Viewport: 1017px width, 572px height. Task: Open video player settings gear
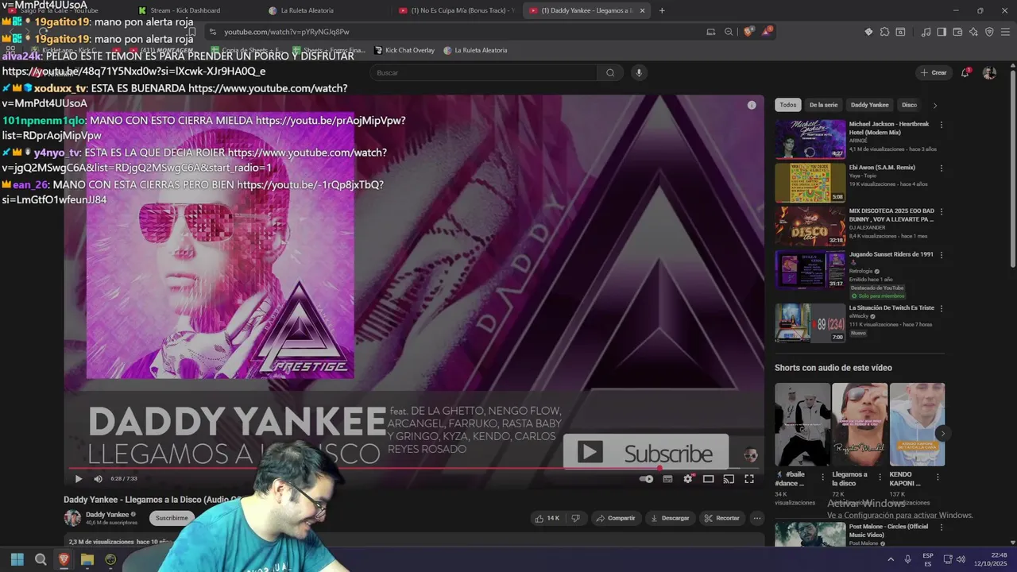688,479
